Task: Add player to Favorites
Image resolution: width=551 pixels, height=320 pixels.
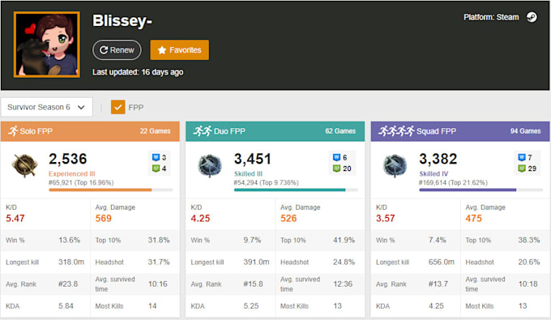Action: pos(180,50)
